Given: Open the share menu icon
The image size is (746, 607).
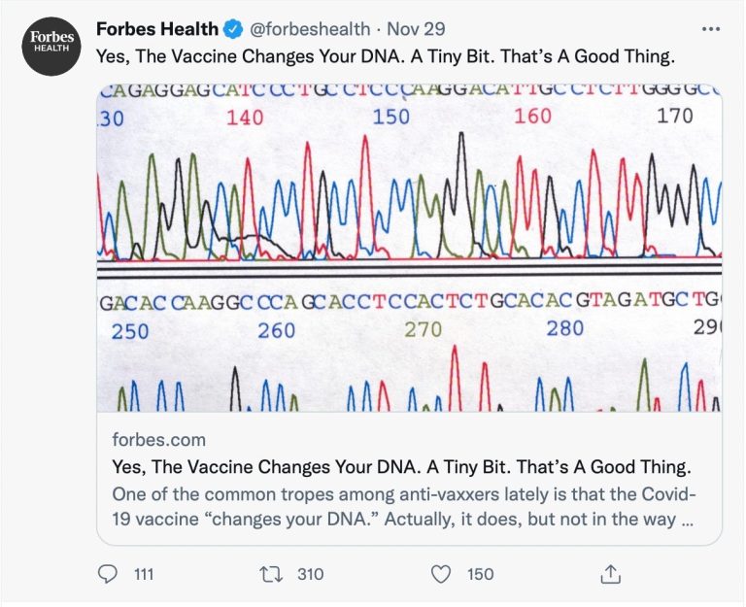Looking at the screenshot, I should [x=610, y=574].
